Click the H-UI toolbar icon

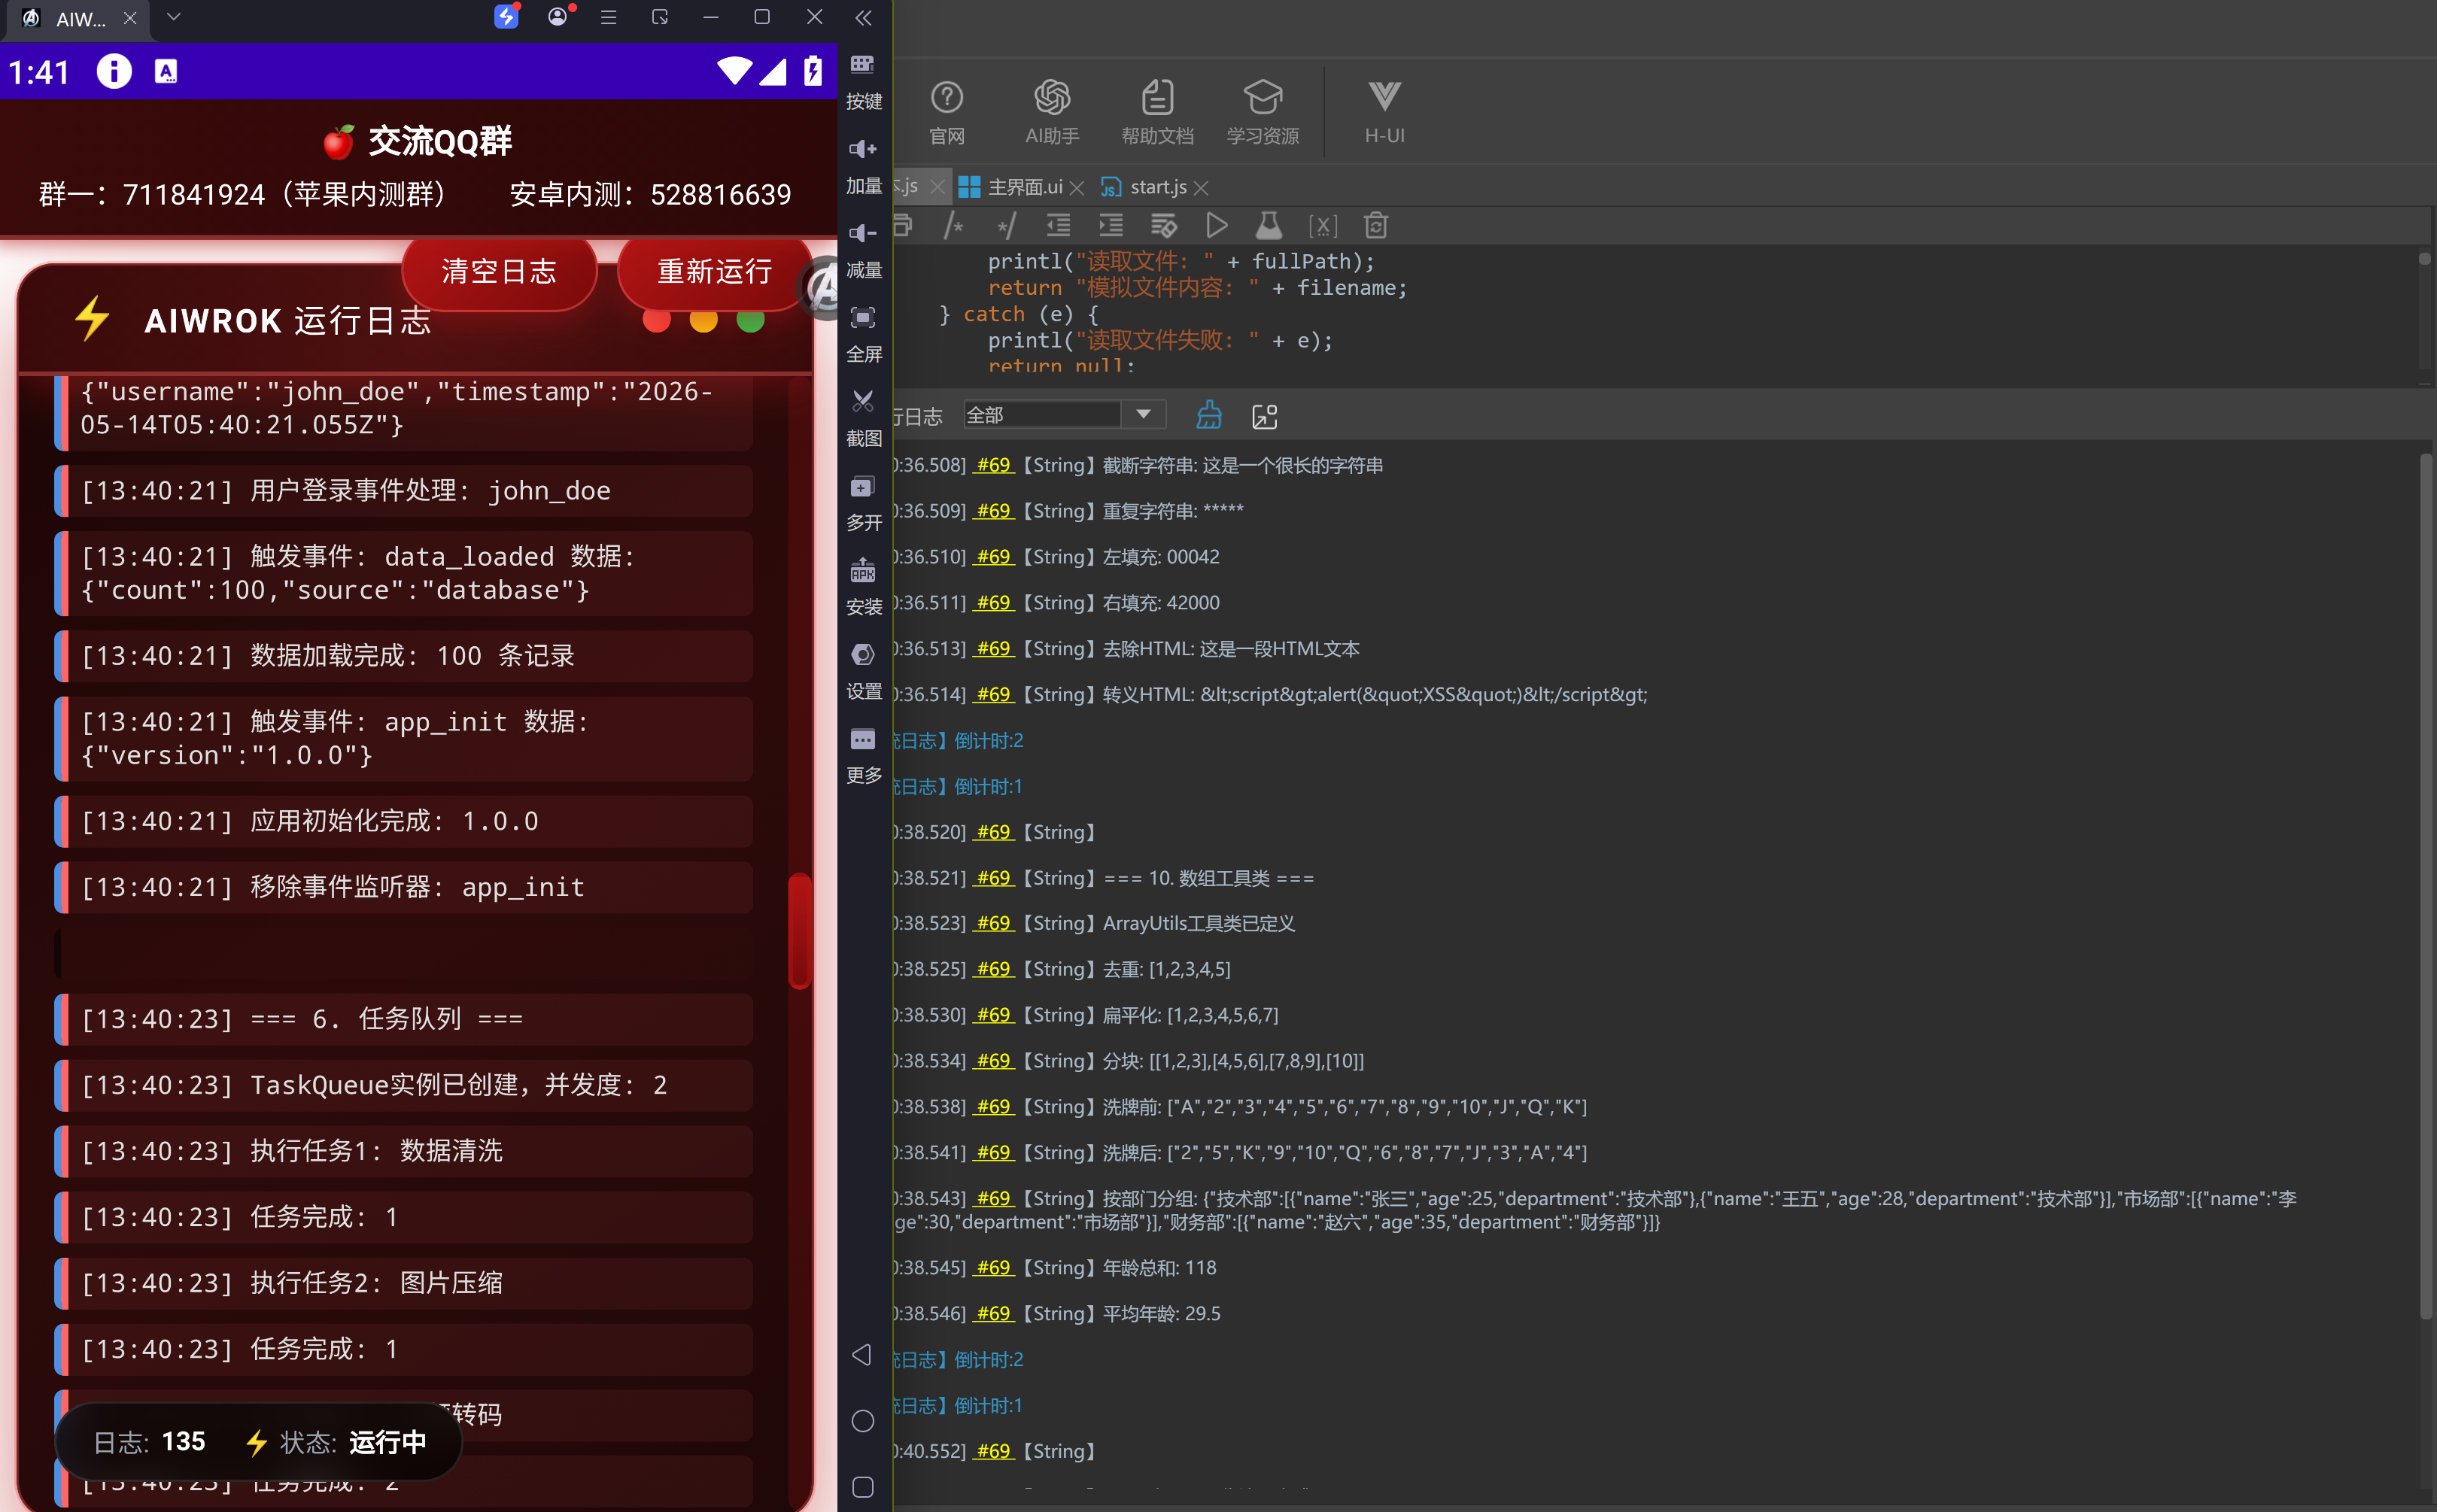(x=1384, y=112)
